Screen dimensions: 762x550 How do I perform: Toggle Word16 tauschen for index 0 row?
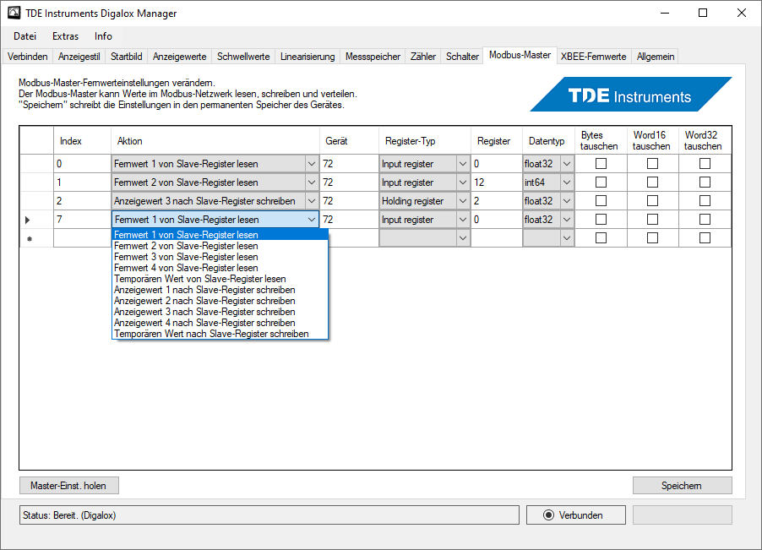pos(653,164)
